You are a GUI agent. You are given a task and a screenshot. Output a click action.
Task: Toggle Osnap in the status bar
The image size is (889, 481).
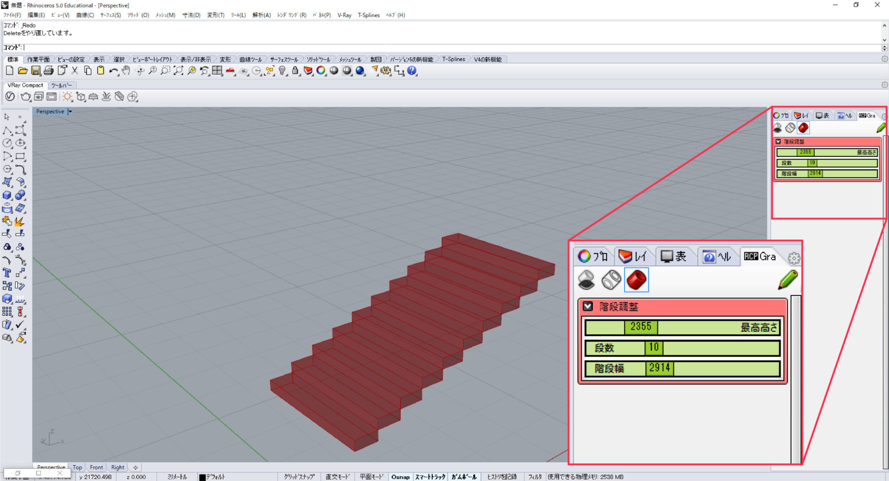(400, 477)
